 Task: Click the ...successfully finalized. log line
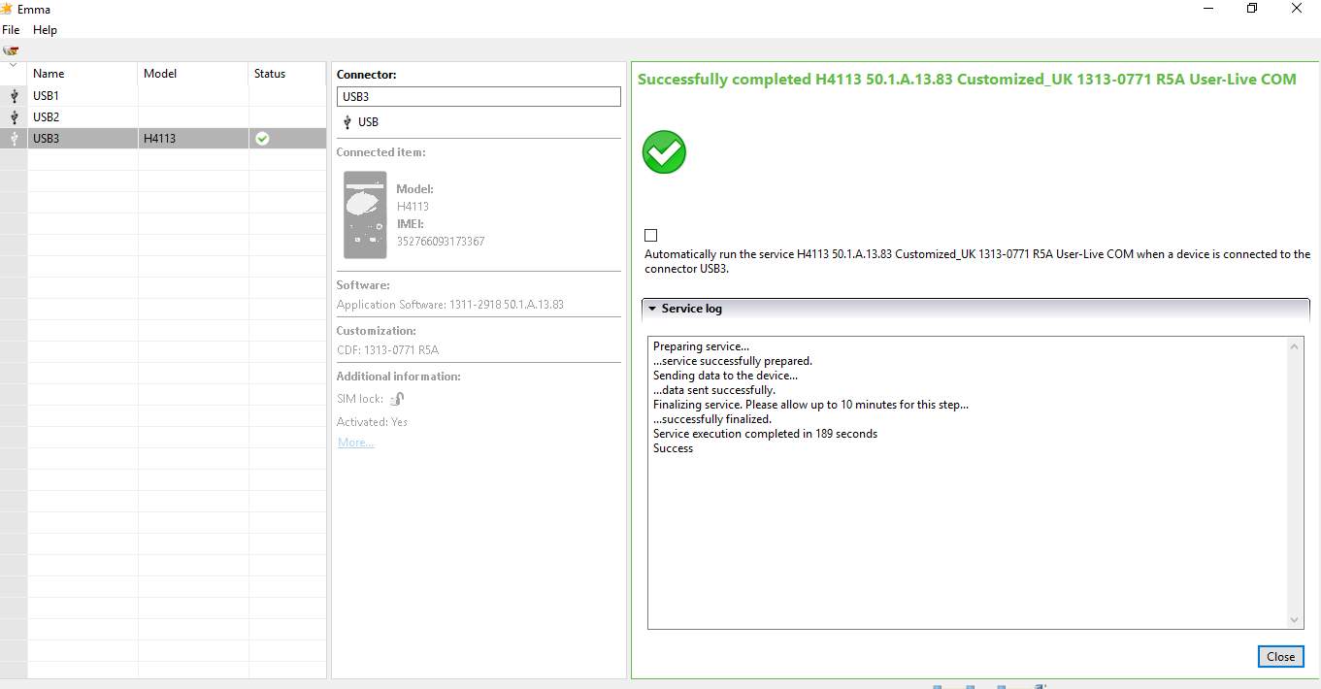pyautogui.click(x=712, y=419)
